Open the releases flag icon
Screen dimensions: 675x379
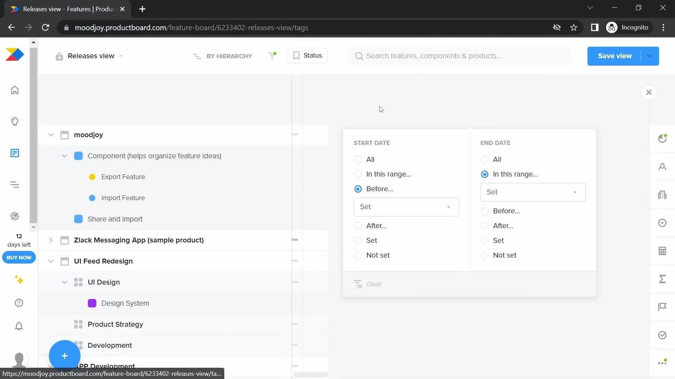click(x=662, y=307)
